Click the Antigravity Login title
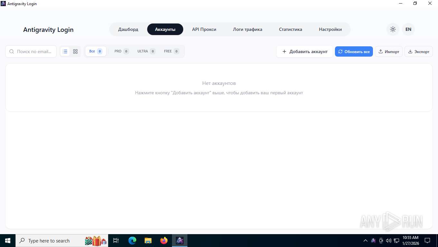Image resolution: width=438 pixels, height=247 pixels. tap(48, 30)
